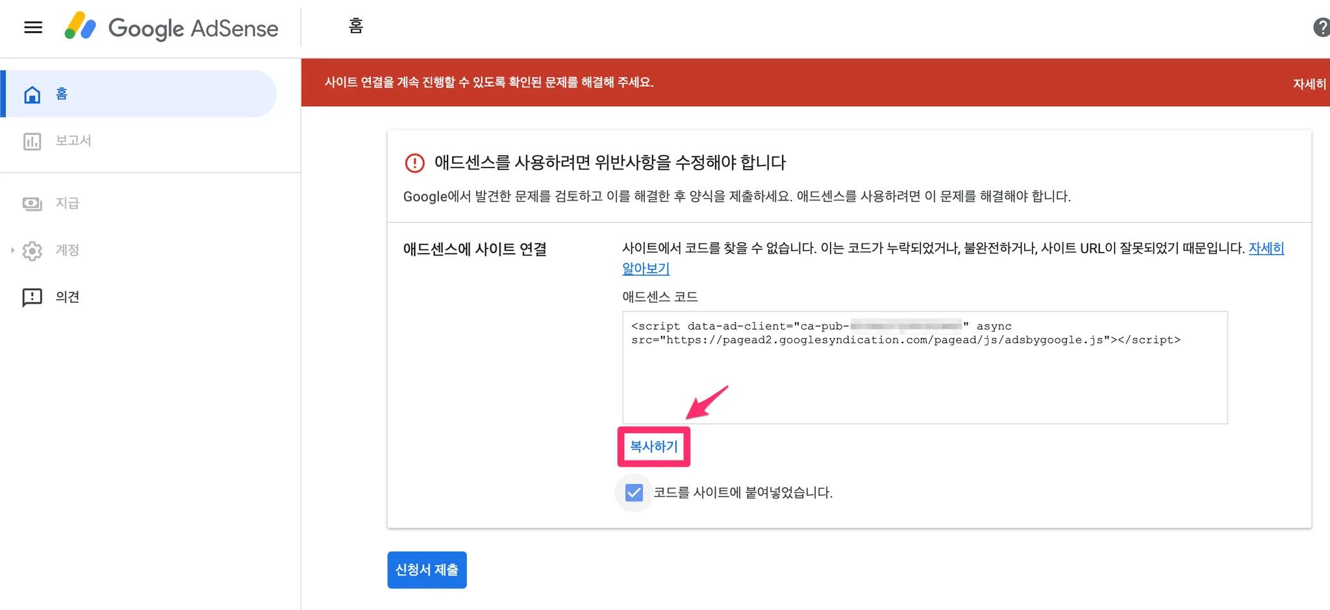Click the 복사하기 copy button

[x=654, y=446]
